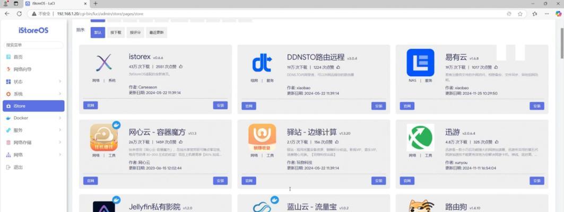
Task: Click the iStoreOS logo
Action: pos(33,31)
